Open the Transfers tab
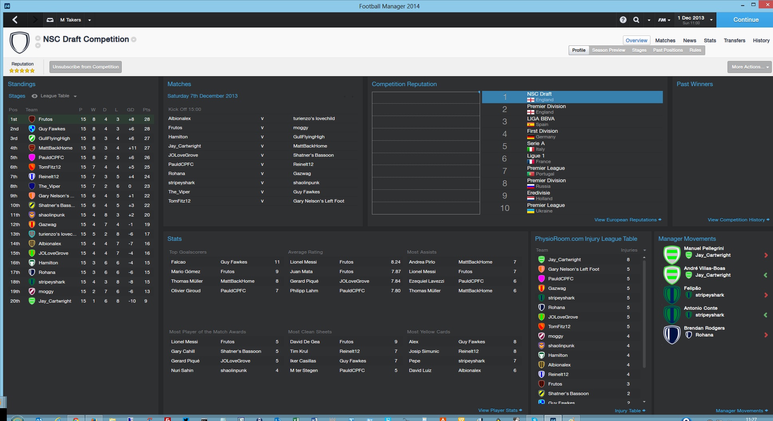773x421 pixels. [734, 41]
